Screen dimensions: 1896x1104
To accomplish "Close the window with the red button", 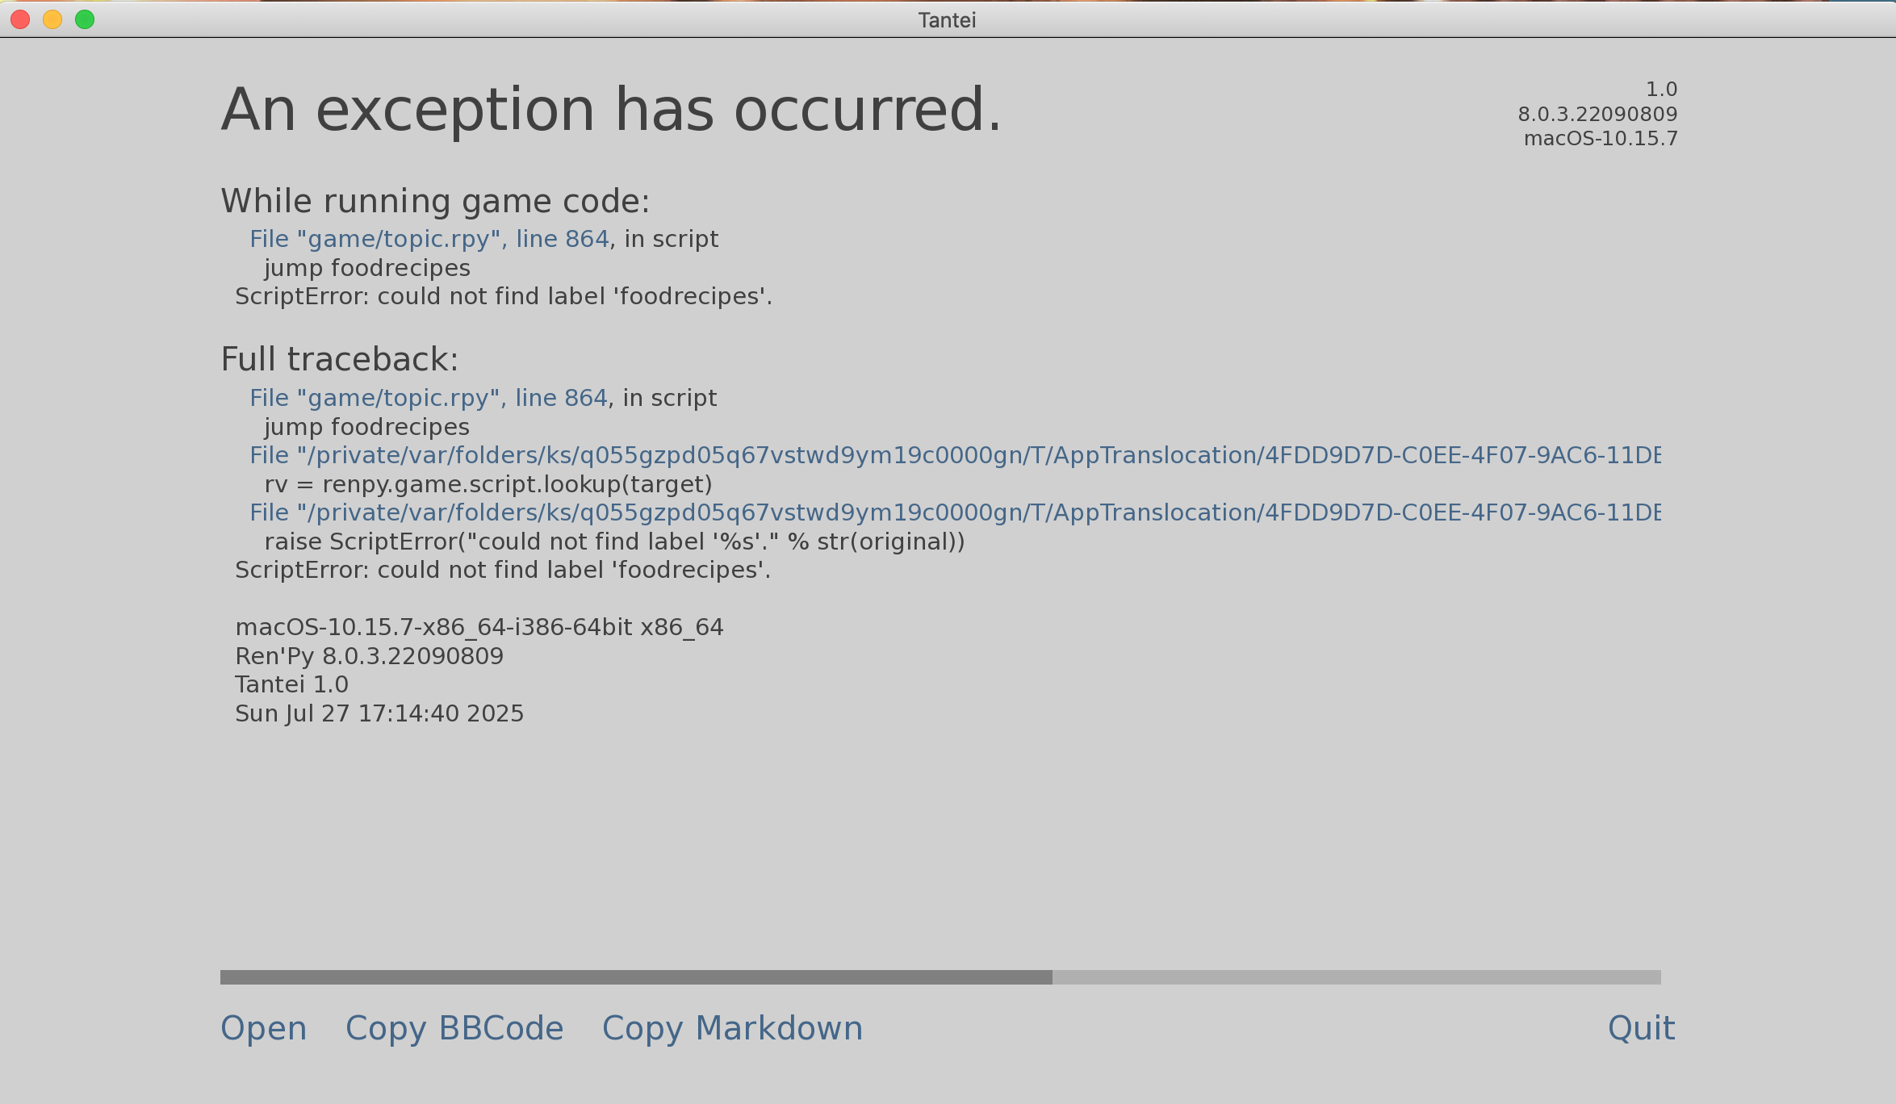I will (x=20, y=19).
